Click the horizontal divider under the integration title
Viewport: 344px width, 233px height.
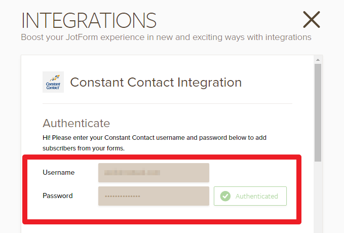pos(167,103)
